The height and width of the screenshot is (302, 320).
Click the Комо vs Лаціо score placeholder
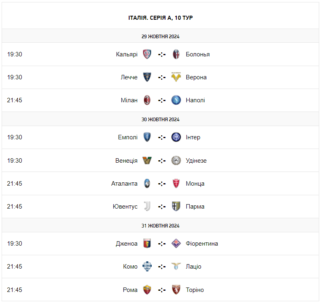tap(162, 267)
